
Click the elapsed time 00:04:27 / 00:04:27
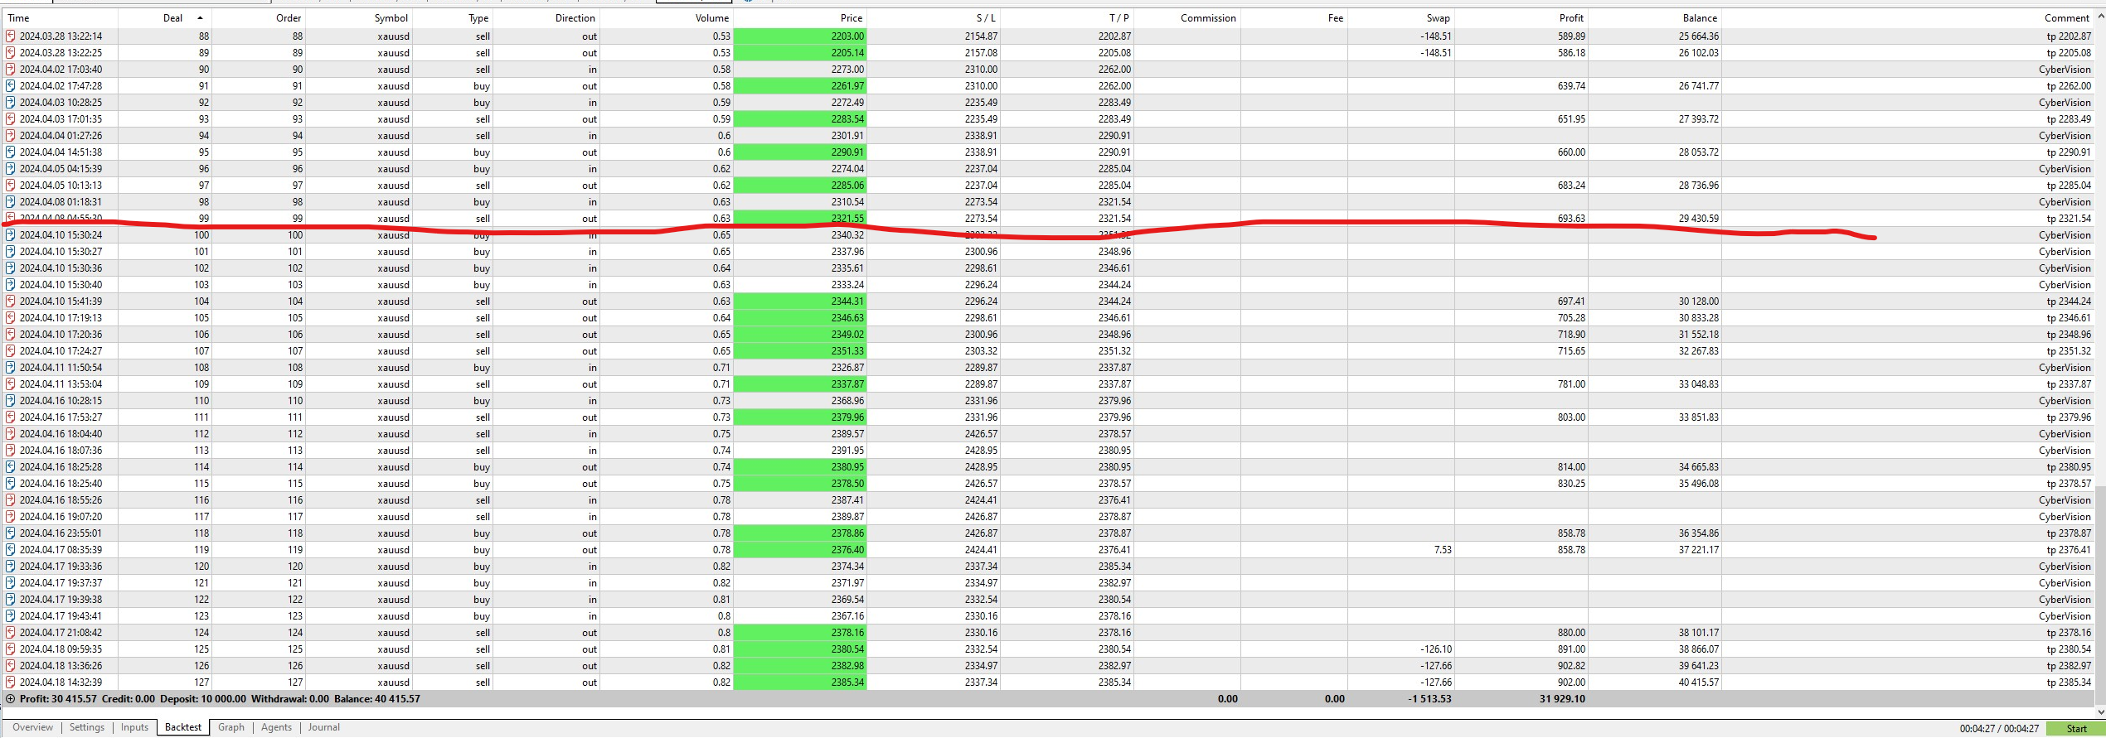click(x=1999, y=729)
